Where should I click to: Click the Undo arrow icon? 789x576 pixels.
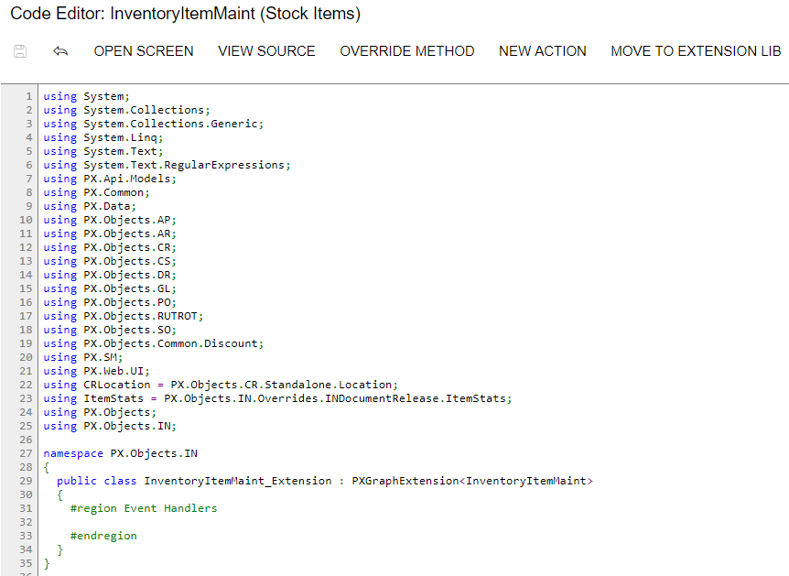(61, 51)
